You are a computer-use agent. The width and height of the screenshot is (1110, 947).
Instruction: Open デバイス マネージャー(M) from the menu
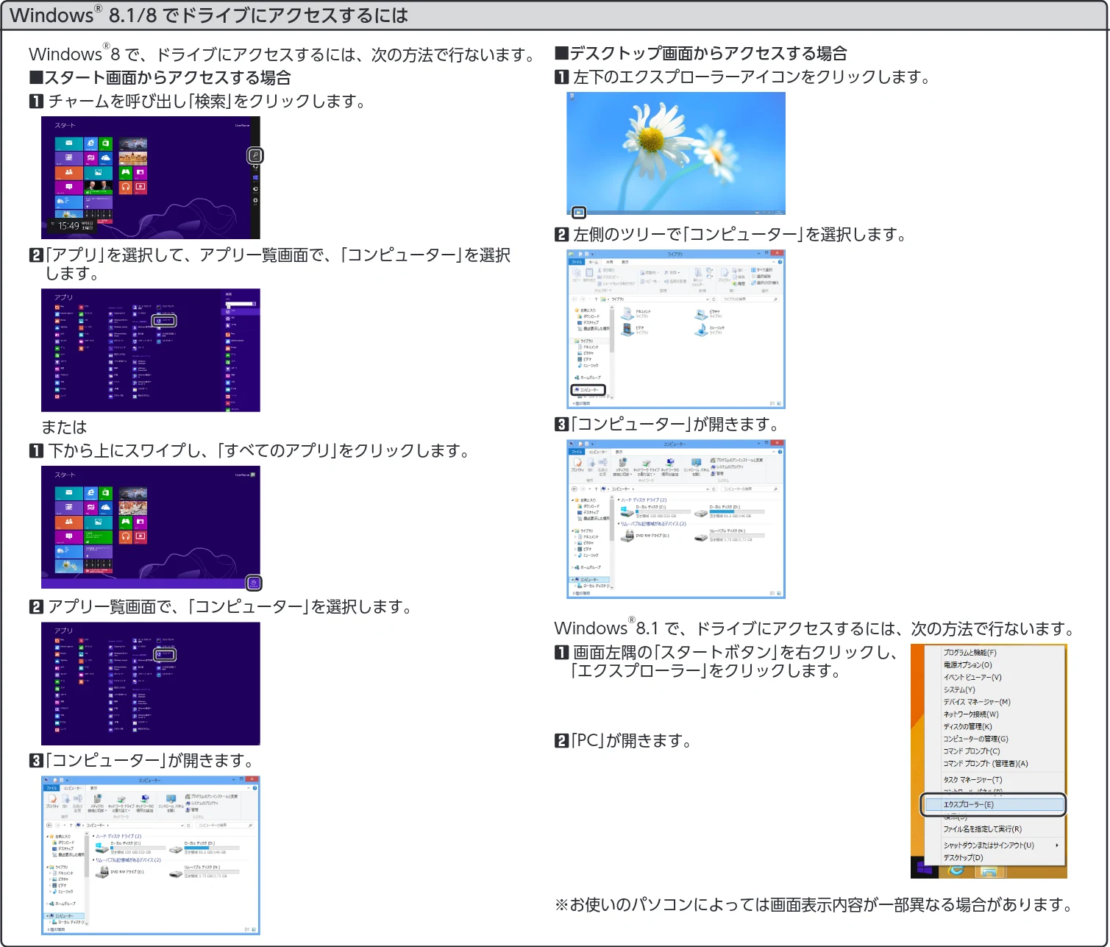click(977, 702)
